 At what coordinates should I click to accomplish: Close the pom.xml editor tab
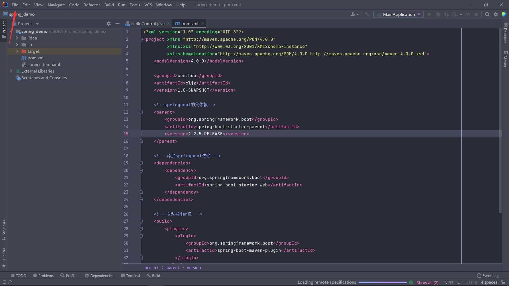click(x=202, y=24)
